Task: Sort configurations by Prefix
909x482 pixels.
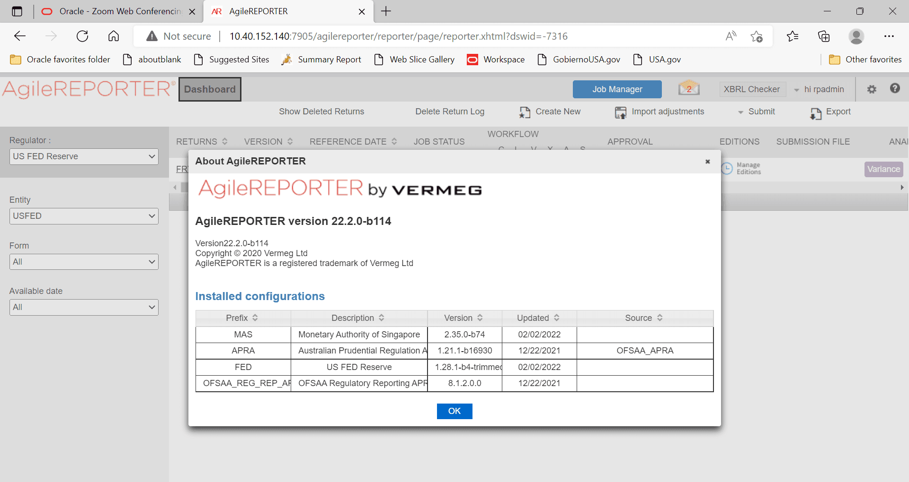Action: pyautogui.click(x=255, y=318)
